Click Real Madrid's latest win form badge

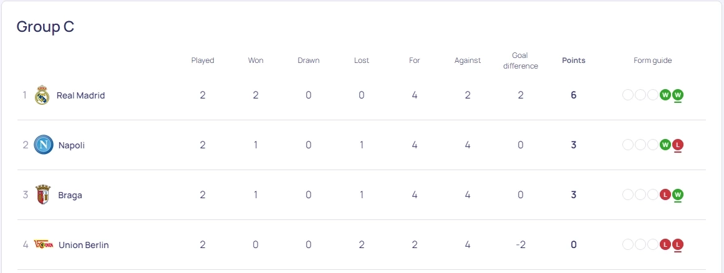click(678, 95)
